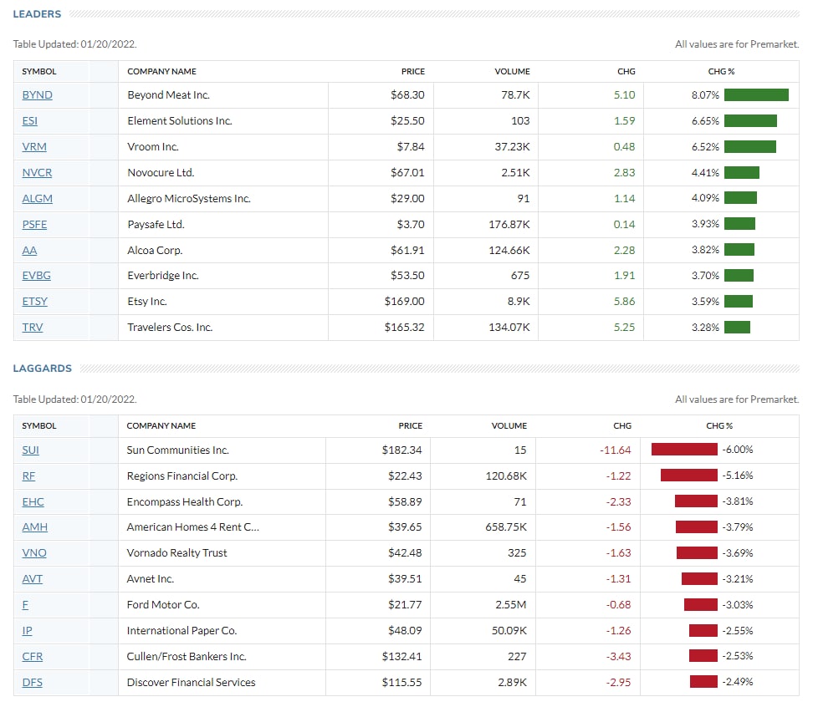813x707 pixels.
Task: Click Novocure Ltd. company name
Action: pyautogui.click(x=161, y=173)
